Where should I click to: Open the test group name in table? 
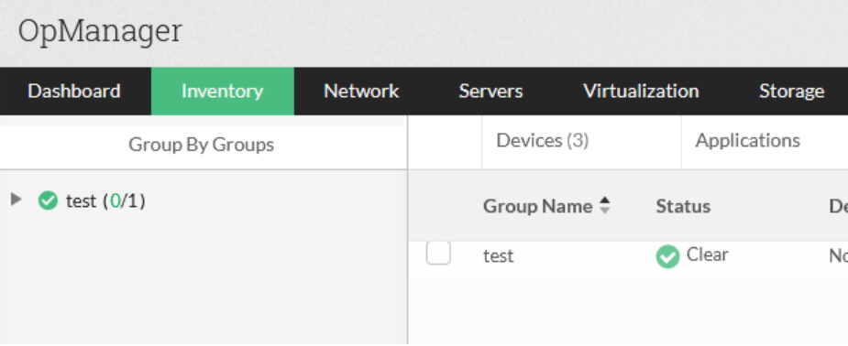click(x=498, y=255)
